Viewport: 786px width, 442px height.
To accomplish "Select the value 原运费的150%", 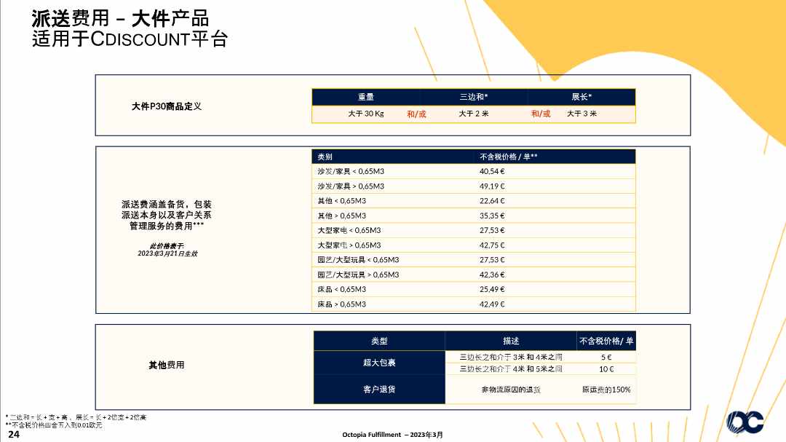I will 606,390.
